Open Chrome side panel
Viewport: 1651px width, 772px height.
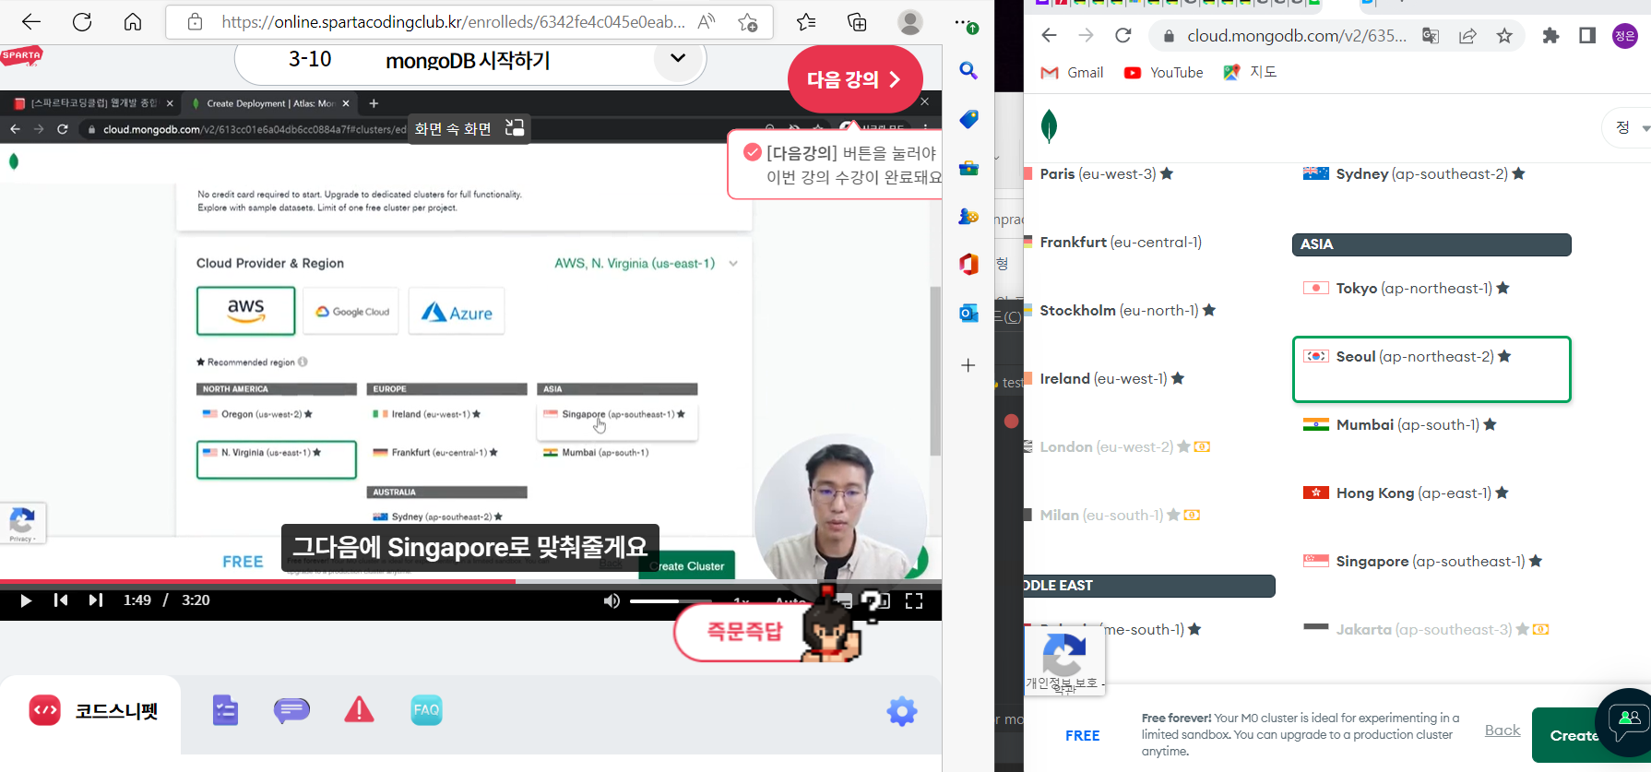[1587, 36]
